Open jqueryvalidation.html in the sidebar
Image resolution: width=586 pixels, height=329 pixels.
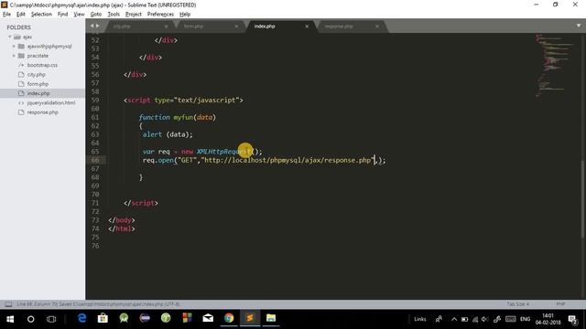click(x=51, y=102)
